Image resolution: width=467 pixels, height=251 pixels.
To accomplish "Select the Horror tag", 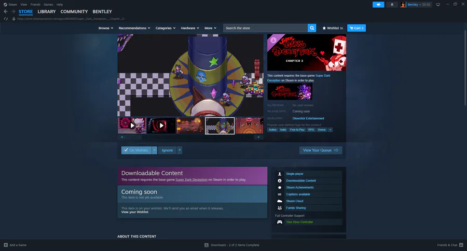I will click(322, 130).
